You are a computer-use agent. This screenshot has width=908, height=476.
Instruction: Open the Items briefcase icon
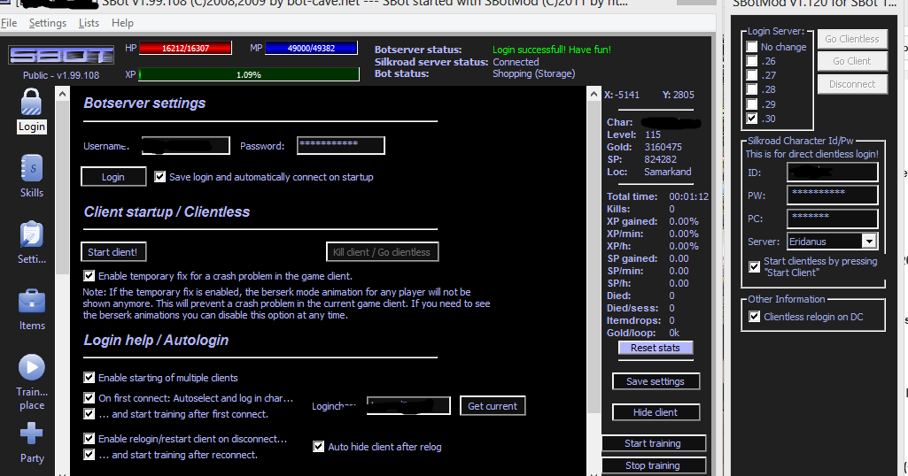31,302
